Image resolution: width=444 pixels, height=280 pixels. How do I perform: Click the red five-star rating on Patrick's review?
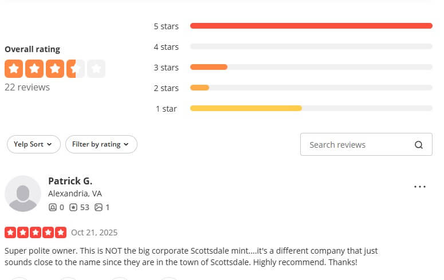pyautogui.click(x=36, y=232)
